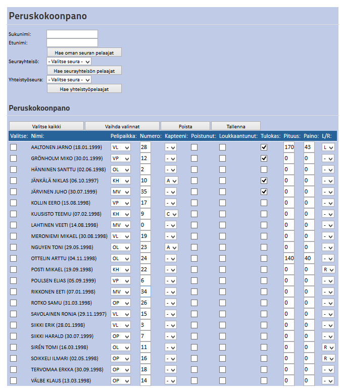
Task: Edit Numero field for SIIKKI HARALD
Action: click(145, 336)
